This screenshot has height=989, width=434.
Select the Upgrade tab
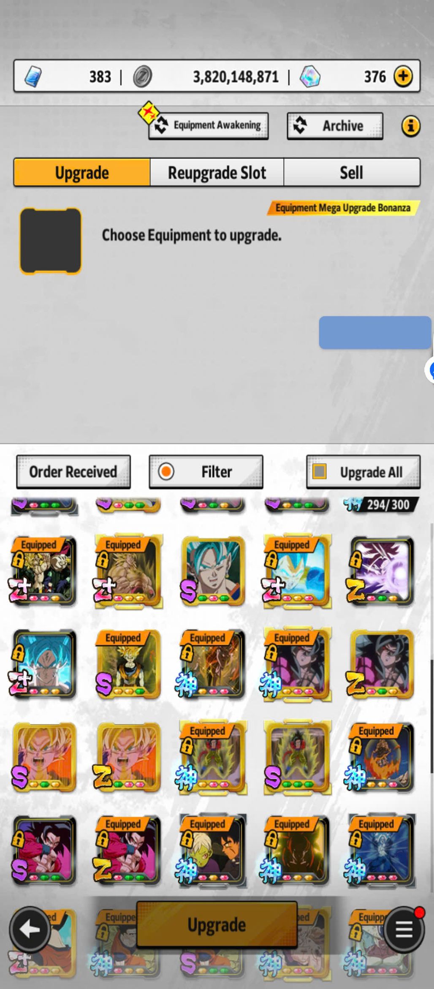click(82, 172)
